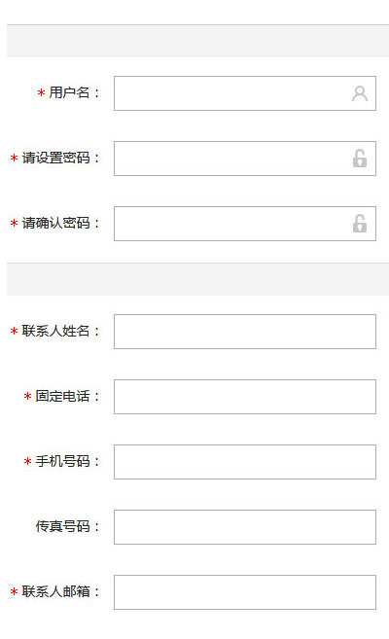Click the padlock icon in 请设置密码 field
The width and height of the screenshot is (389, 639).
(360, 159)
